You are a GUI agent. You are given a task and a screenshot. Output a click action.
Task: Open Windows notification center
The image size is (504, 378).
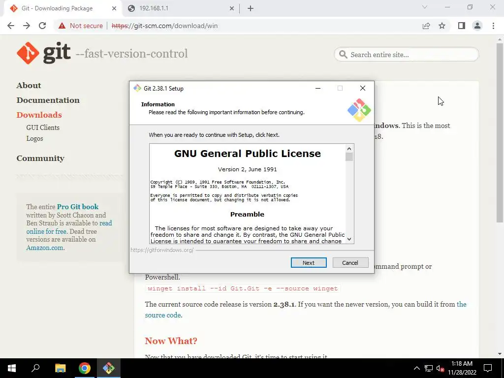coord(488,368)
